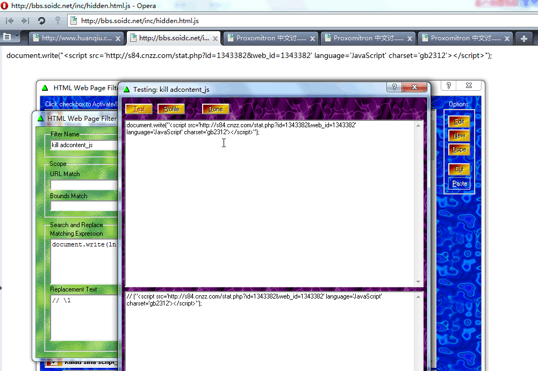Close the first Proxomitron 中文讨 tab
Image resolution: width=538 pixels, height=371 pixels.
click(312, 39)
